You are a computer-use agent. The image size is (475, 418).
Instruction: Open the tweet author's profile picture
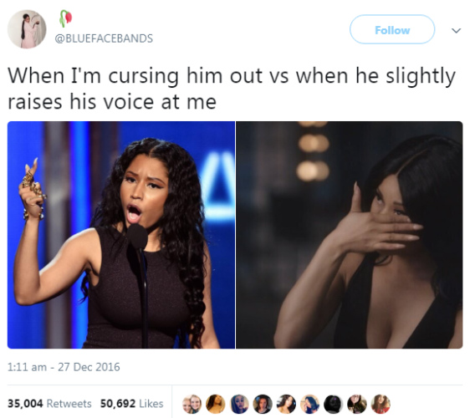[x=27, y=28]
